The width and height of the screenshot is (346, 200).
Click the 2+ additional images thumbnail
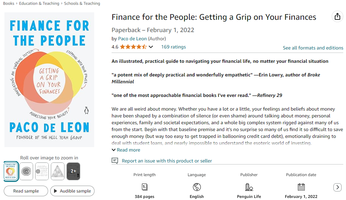click(73, 171)
